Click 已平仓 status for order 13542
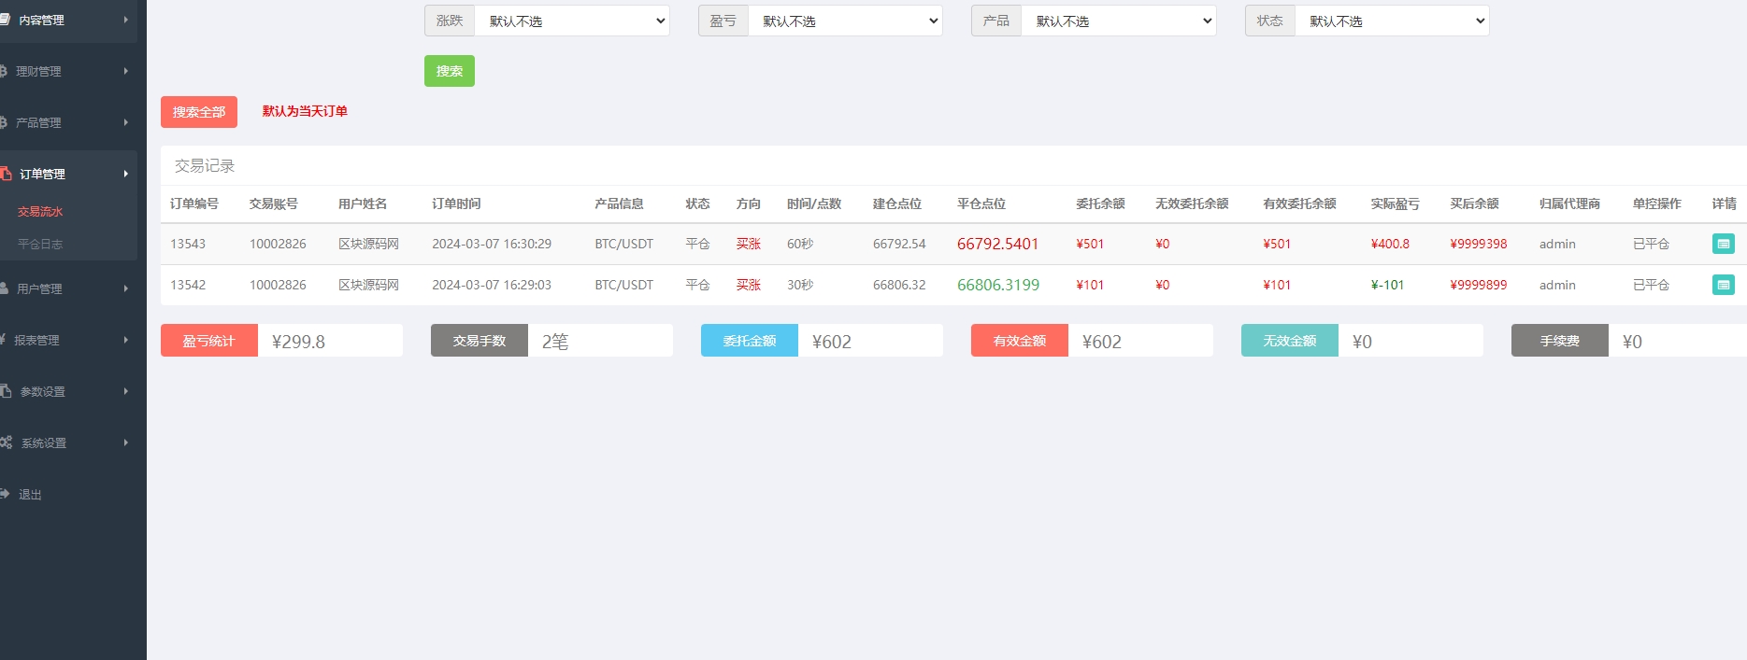The image size is (1747, 660). [1651, 285]
